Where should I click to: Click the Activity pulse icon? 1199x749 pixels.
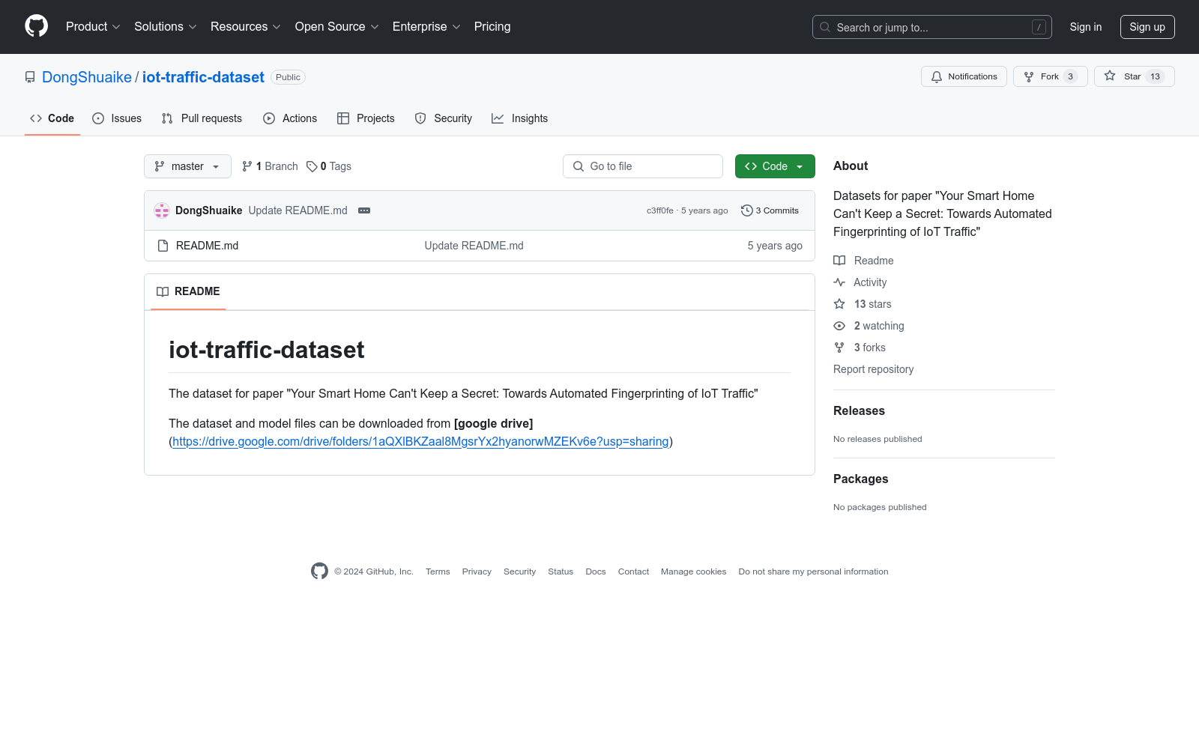click(x=839, y=282)
